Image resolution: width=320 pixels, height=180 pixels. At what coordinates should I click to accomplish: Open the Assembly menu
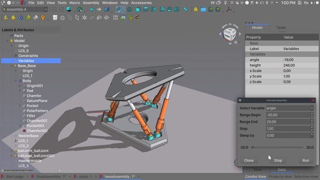(91, 2)
